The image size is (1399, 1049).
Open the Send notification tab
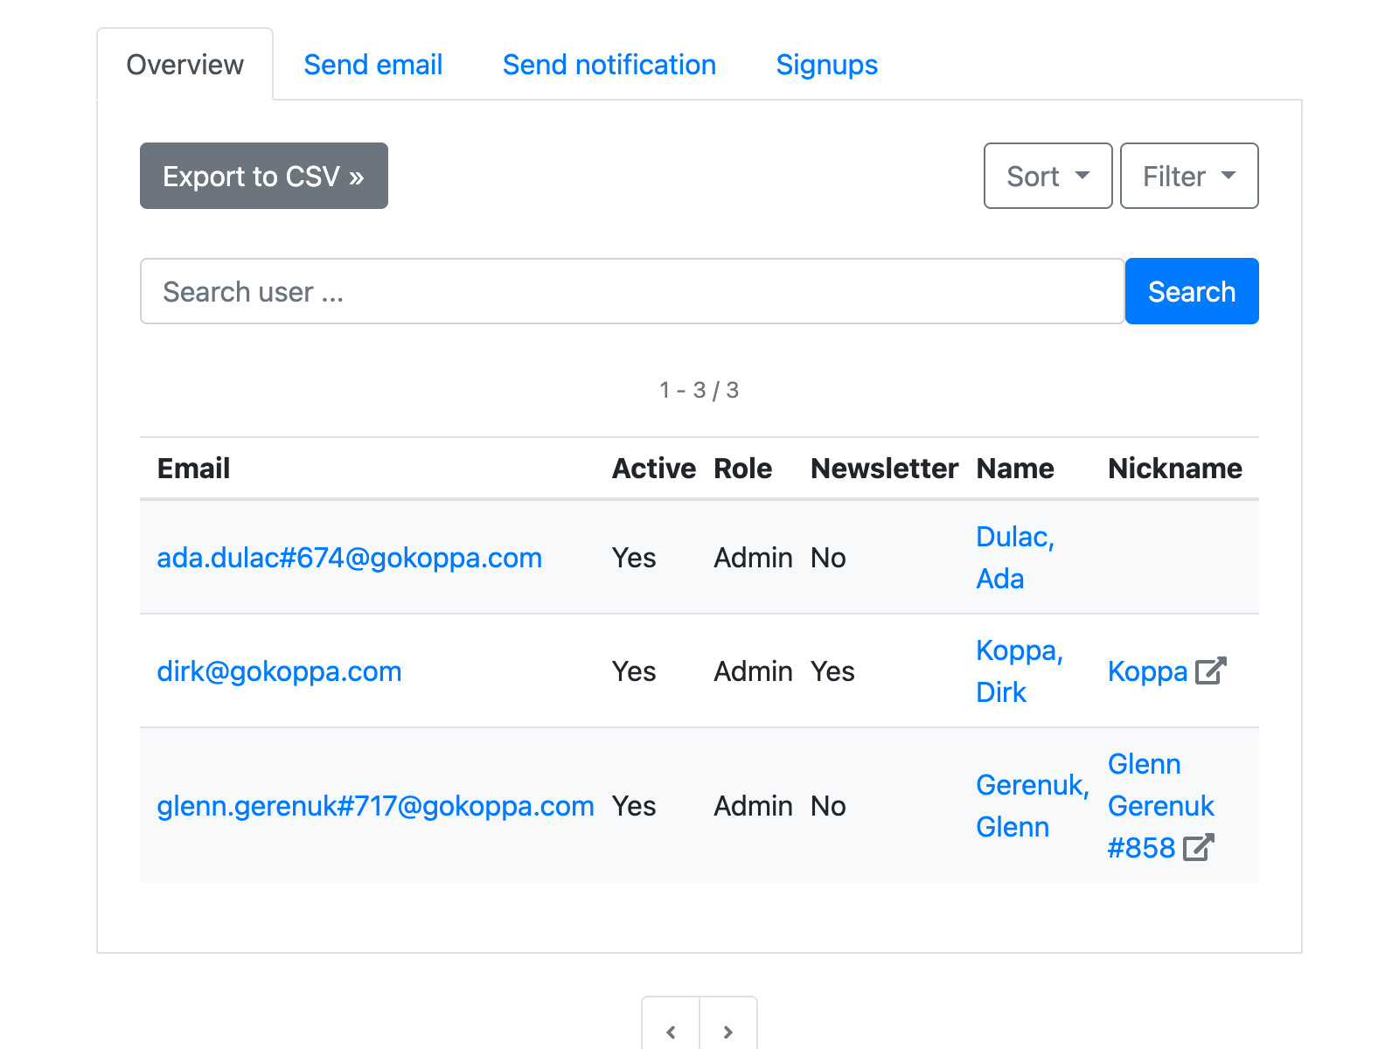pyautogui.click(x=609, y=65)
